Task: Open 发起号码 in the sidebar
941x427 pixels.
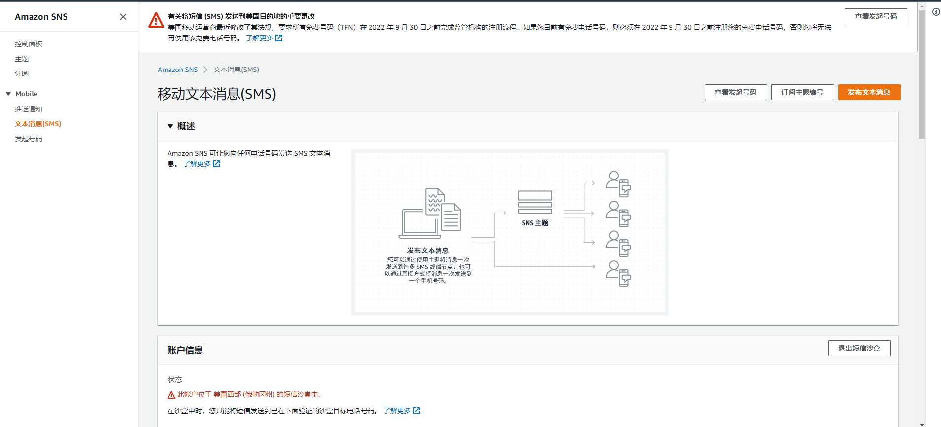Action: tap(29, 139)
